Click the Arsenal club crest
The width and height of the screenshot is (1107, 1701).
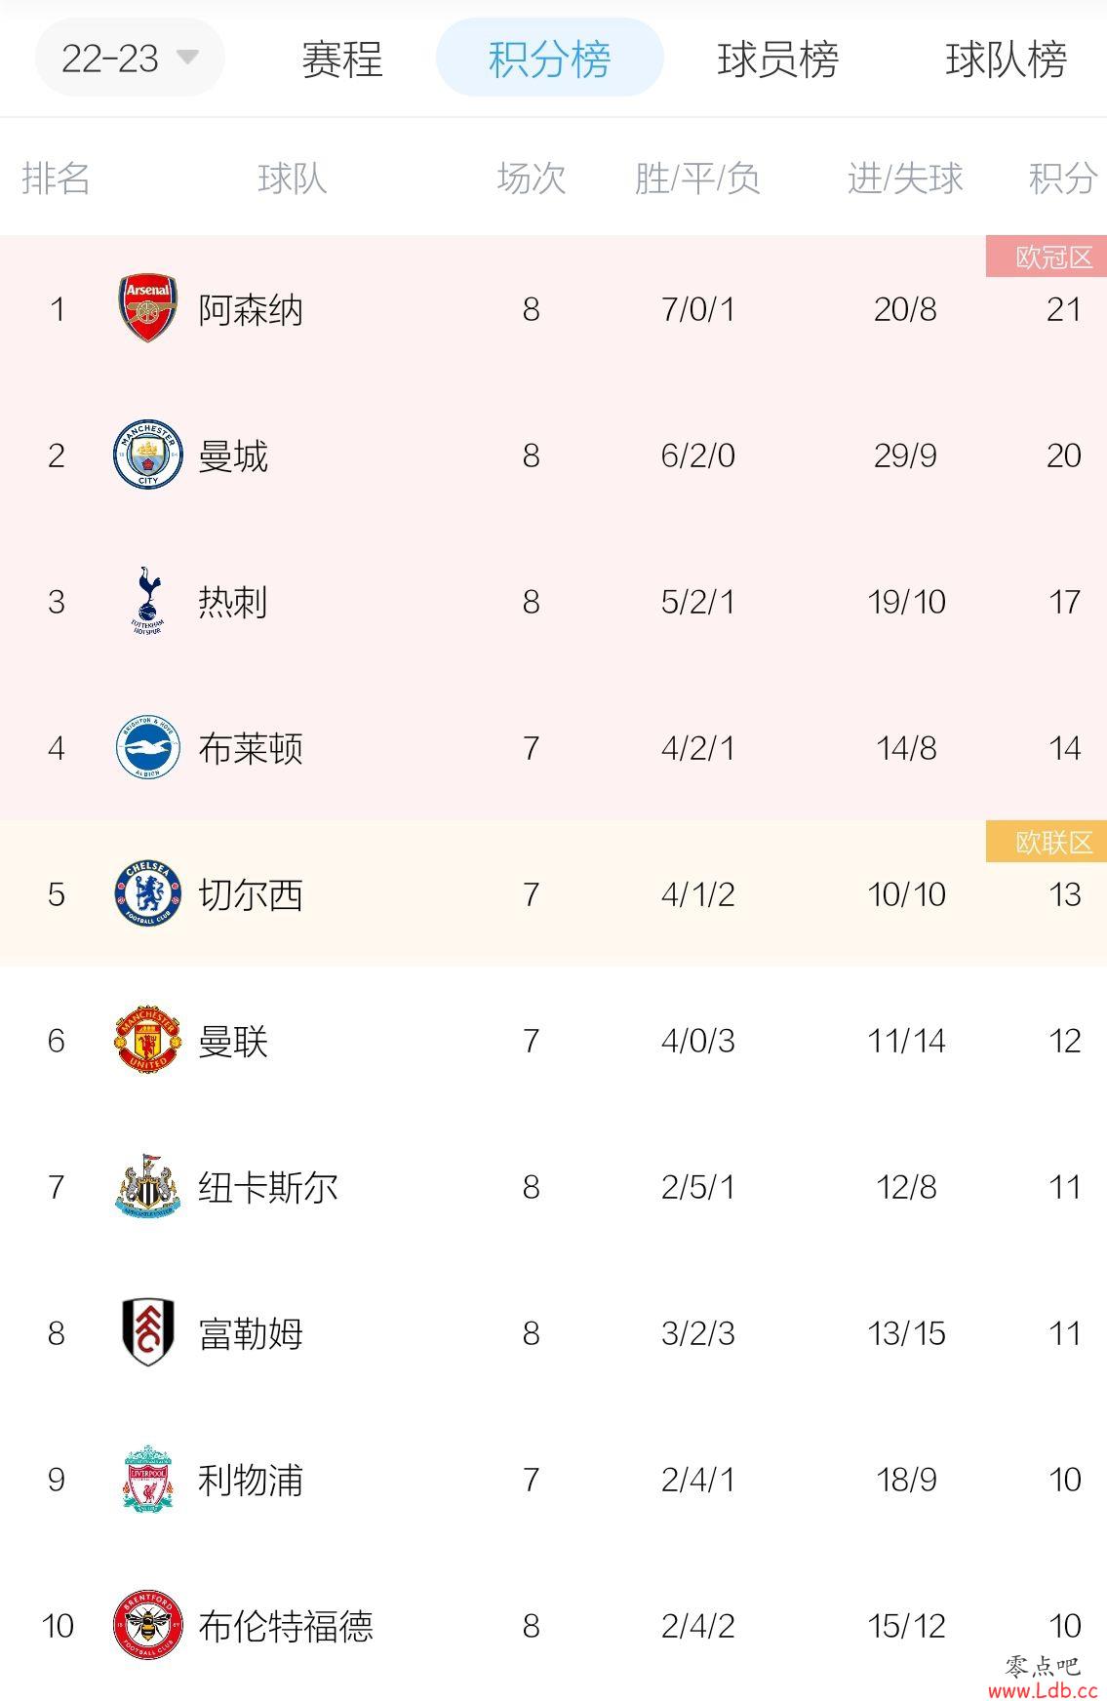148,308
